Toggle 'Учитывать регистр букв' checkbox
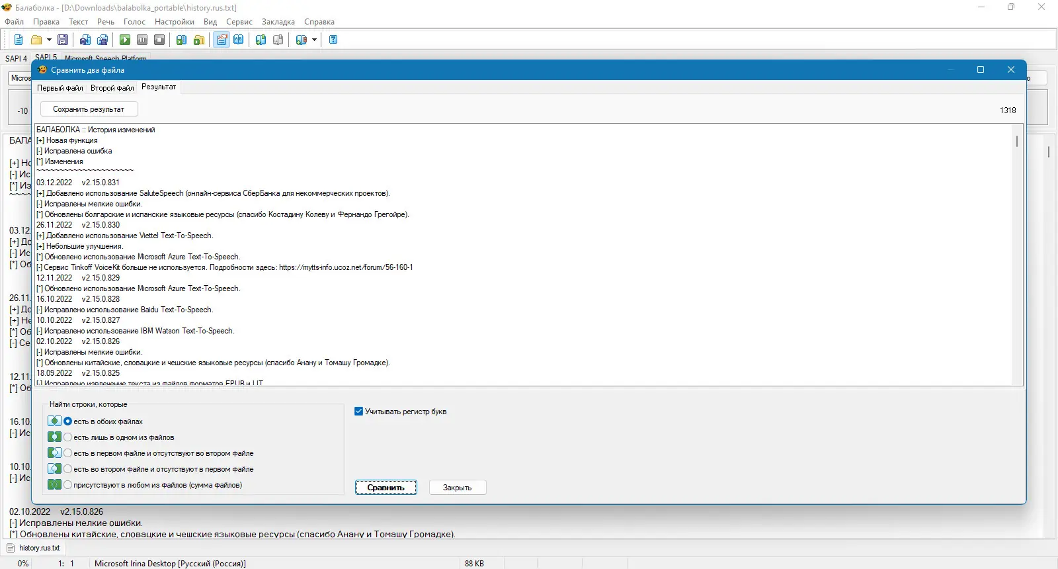This screenshot has width=1058, height=569. click(x=359, y=412)
